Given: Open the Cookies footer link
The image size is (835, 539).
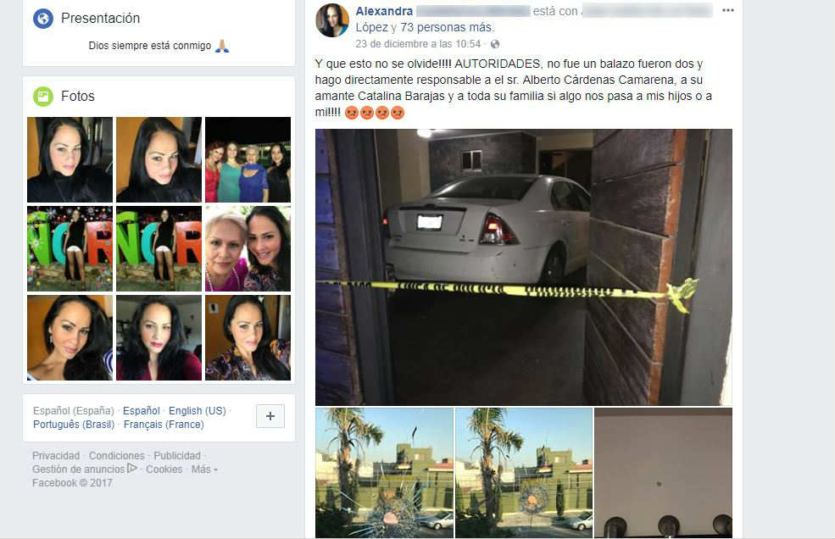Looking at the screenshot, I should click(x=164, y=470).
